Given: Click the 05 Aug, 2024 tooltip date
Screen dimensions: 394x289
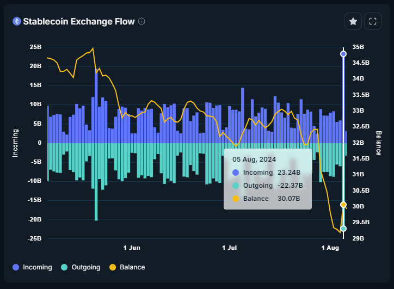Looking at the screenshot, I should [254, 159].
